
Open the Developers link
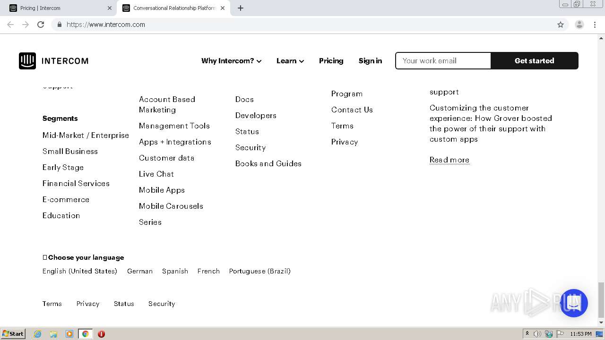(256, 115)
